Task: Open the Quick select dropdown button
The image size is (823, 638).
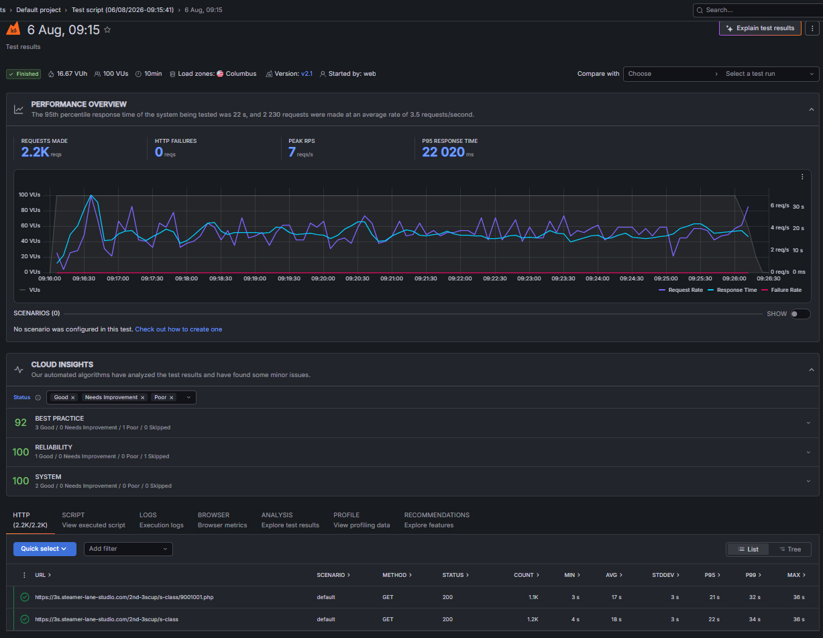Action: click(x=44, y=549)
